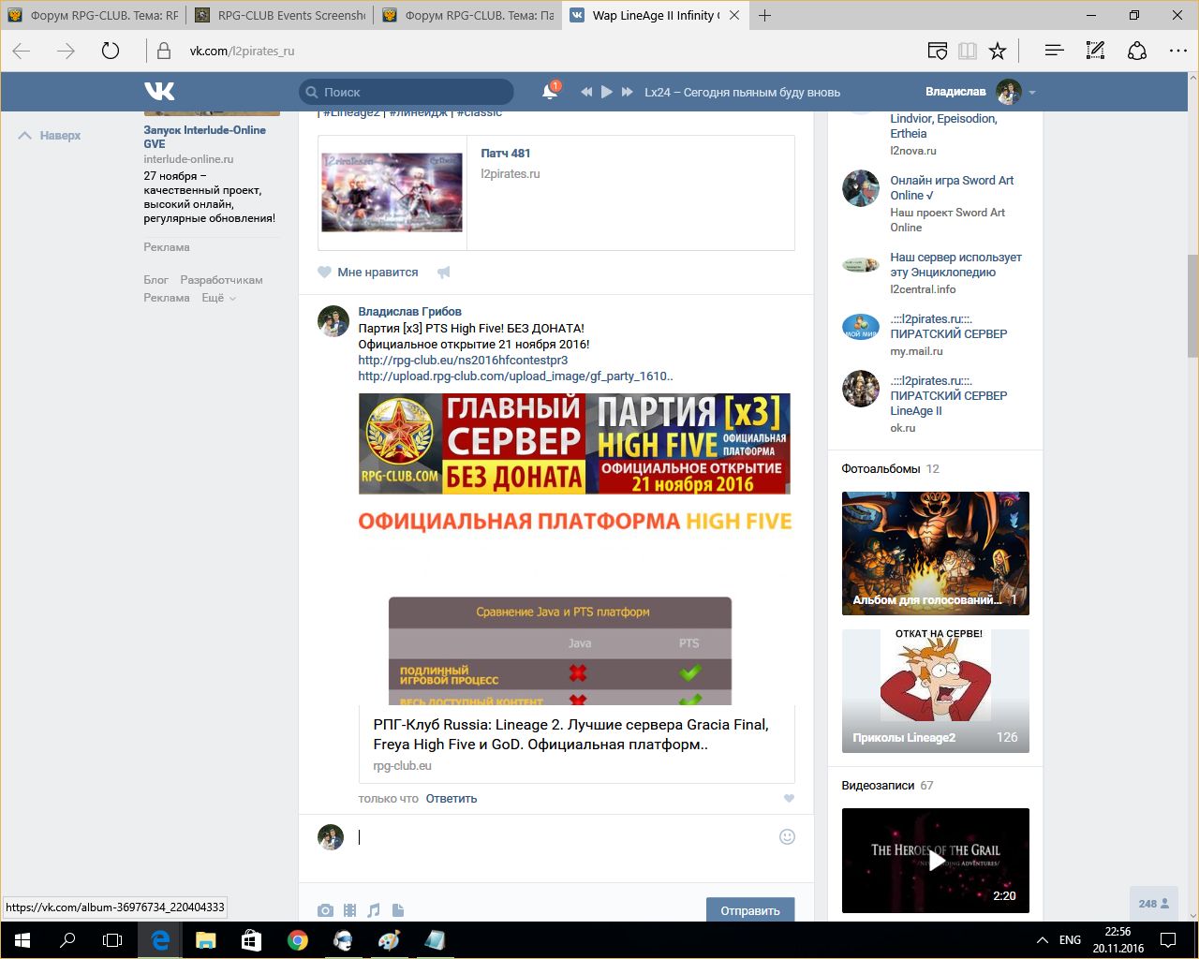Open the VK logo home link

[x=159, y=91]
